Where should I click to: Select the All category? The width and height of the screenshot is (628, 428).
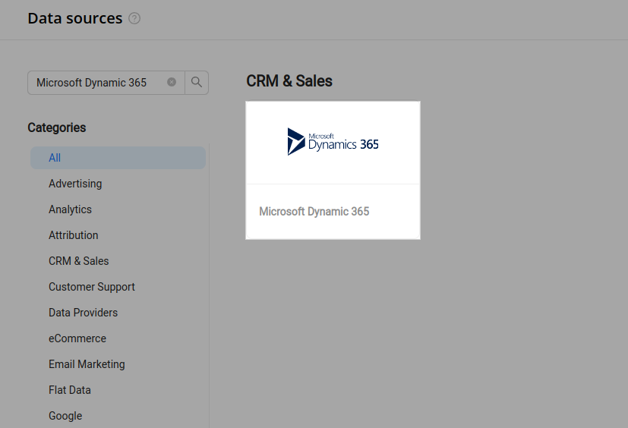point(118,158)
